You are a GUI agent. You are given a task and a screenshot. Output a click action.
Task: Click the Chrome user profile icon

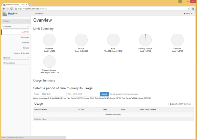click(180, 2)
